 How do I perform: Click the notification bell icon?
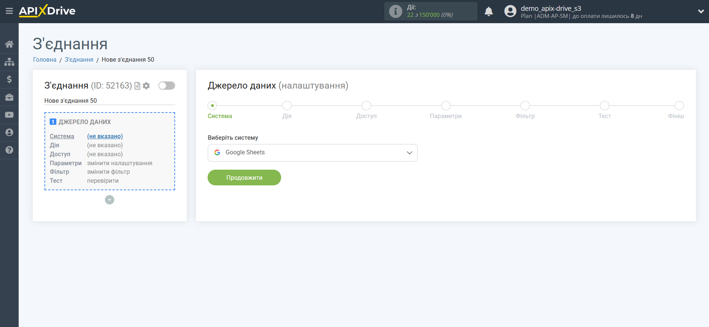click(x=488, y=12)
